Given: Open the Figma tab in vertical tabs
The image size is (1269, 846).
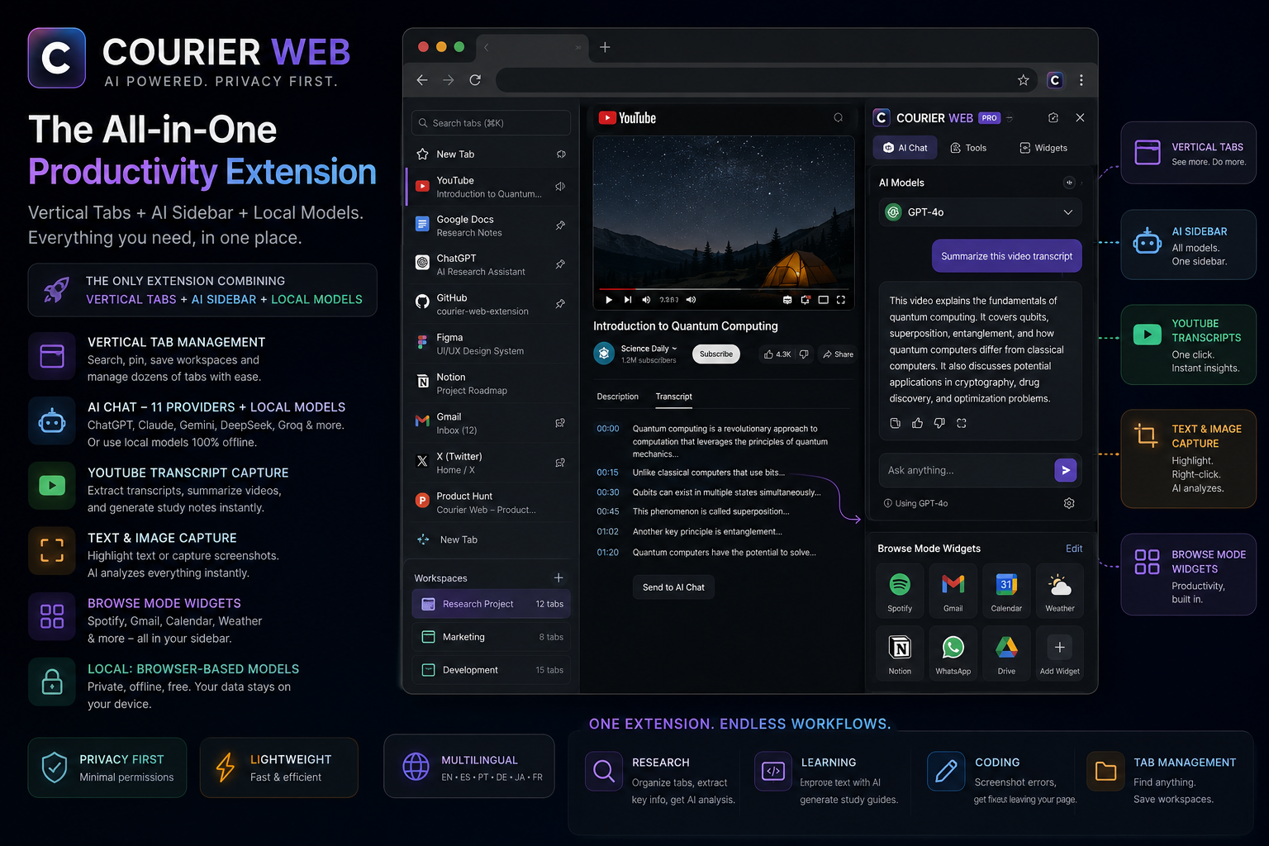Looking at the screenshot, I should [x=492, y=344].
